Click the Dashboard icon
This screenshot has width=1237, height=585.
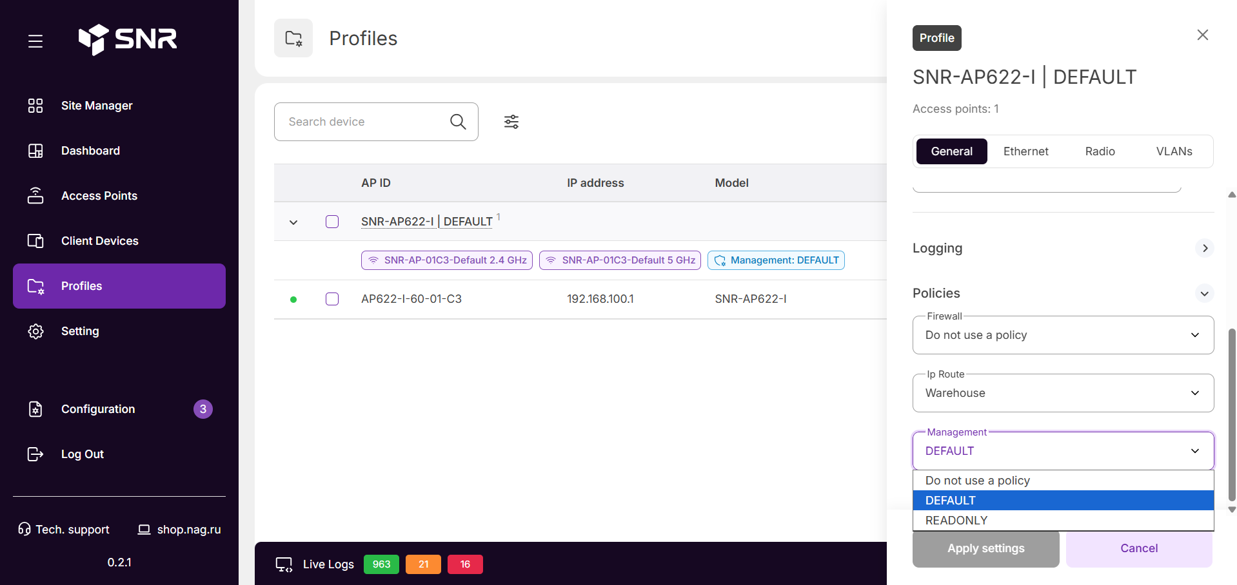(35, 151)
